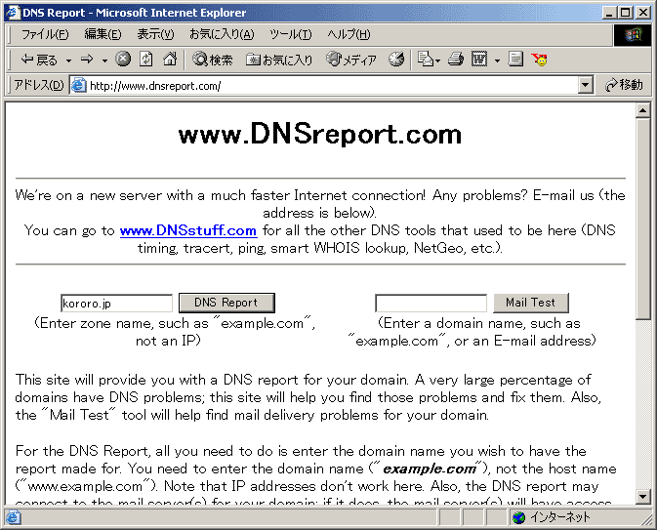This screenshot has height=530, width=657.
Task: Open the Tools (ツール) menu
Action: pyautogui.click(x=290, y=34)
